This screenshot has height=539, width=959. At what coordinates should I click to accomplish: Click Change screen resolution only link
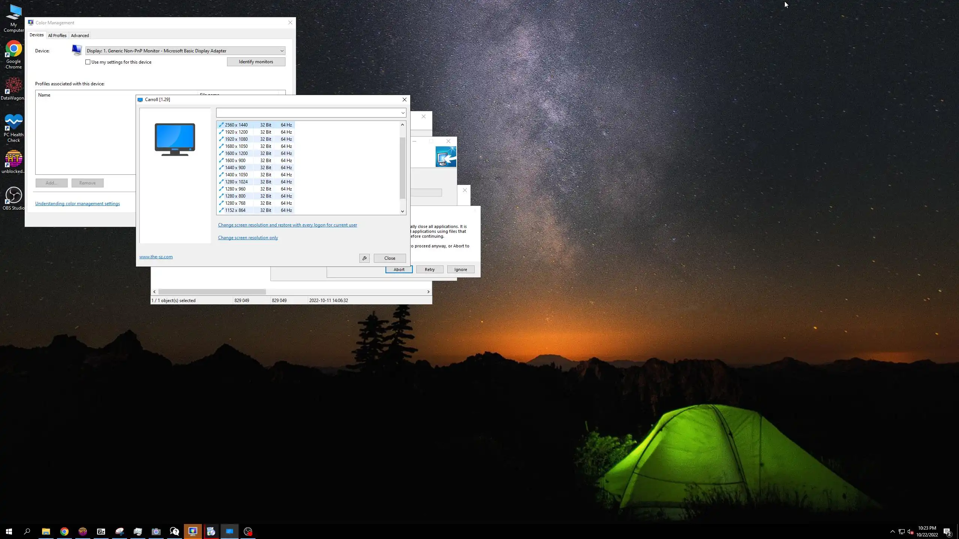[248, 238]
